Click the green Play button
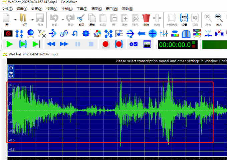 9,44
